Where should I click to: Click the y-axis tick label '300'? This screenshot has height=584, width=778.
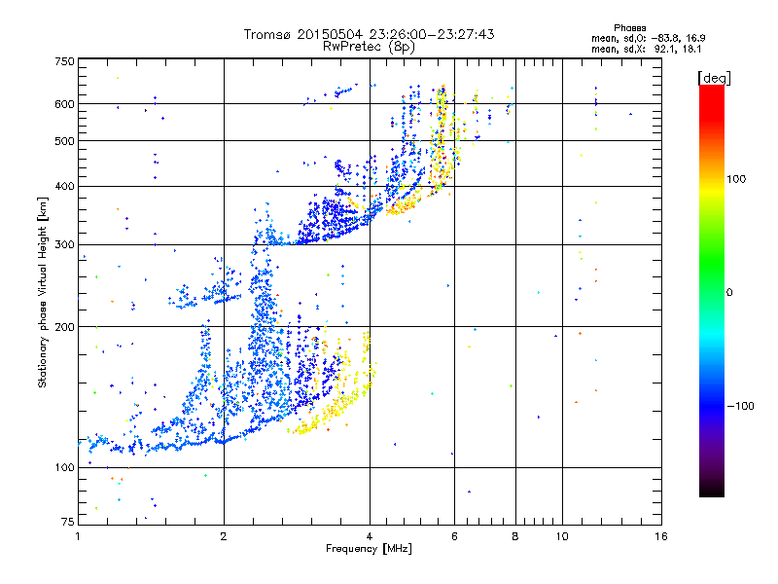64,245
